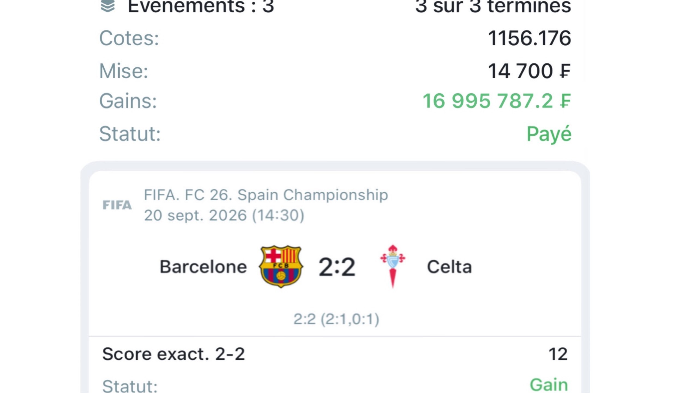Click the stacked layers events icon
Screen dimensions: 698x393
[x=108, y=6]
